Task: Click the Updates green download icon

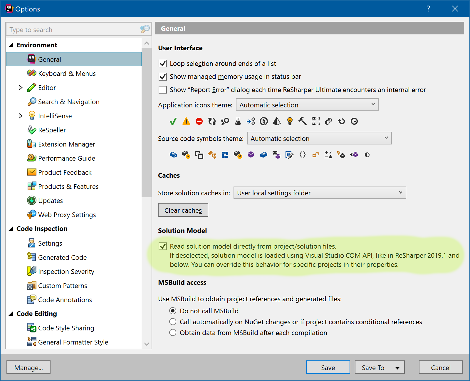Action: pos(31,200)
